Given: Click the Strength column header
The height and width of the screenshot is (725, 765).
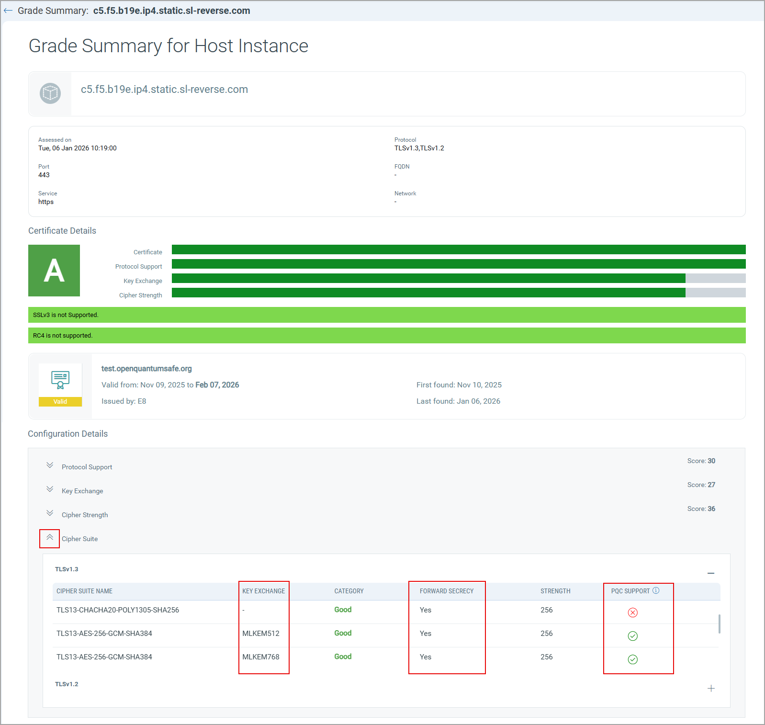Looking at the screenshot, I should coord(555,591).
